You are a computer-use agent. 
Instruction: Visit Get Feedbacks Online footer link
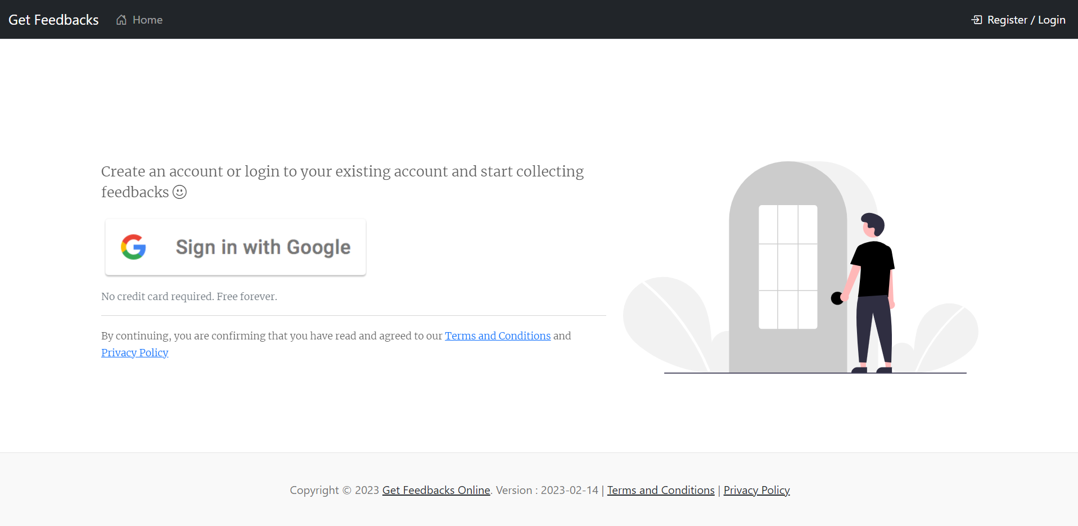point(436,490)
